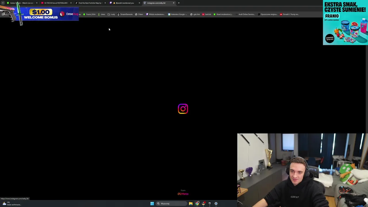Expand the nudy bookmarks folder
Viewport: 368px width, 207px height.
(x=111, y=14)
